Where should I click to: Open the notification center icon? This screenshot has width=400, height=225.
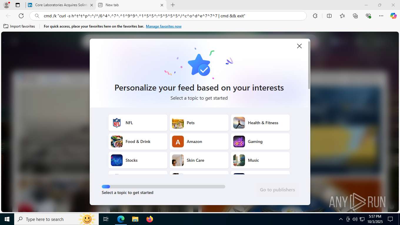pyautogui.click(x=390, y=219)
